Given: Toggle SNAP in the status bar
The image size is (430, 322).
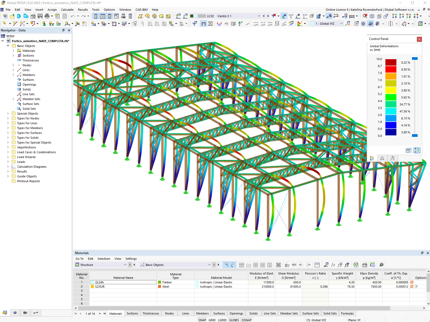Looking at the screenshot, I should [x=202, y=320].
